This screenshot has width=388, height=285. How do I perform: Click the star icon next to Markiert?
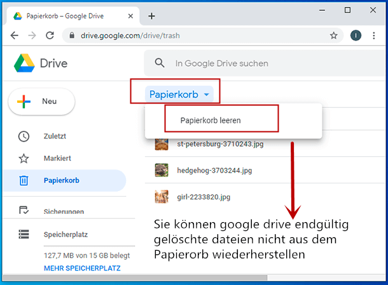coord(24,158)
